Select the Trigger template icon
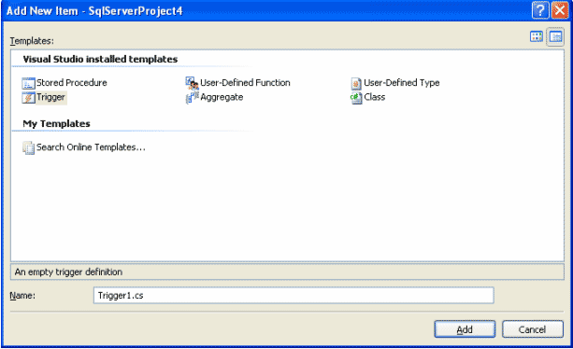Image resolution: width=573 pixels, height=349 pixels. click(28, 98)
